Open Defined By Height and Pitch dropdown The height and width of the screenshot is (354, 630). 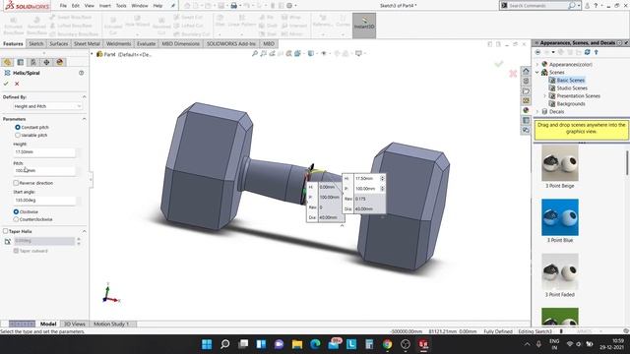click(47, 106)
